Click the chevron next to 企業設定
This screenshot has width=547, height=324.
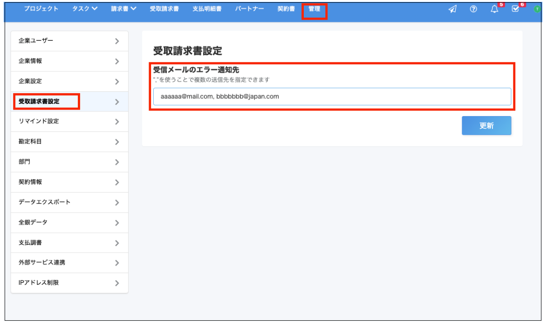tap(117, 82)
